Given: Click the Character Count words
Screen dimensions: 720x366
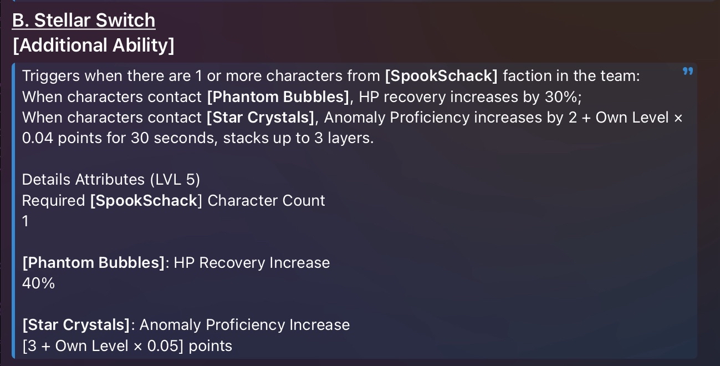Looking at the screenshot, I should coord(267,200).
